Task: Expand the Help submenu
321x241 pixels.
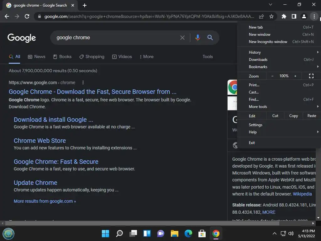Action: point(279,132)
